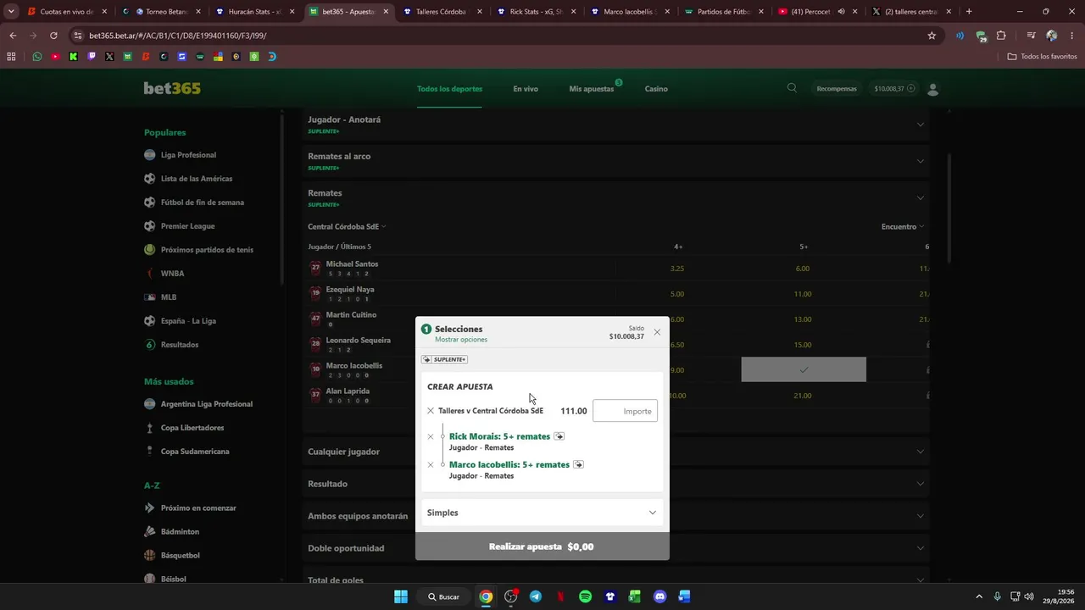Click the Recompensas button
The width and height of the screenshot is (1085, 610).
click(x=837, y=89)
